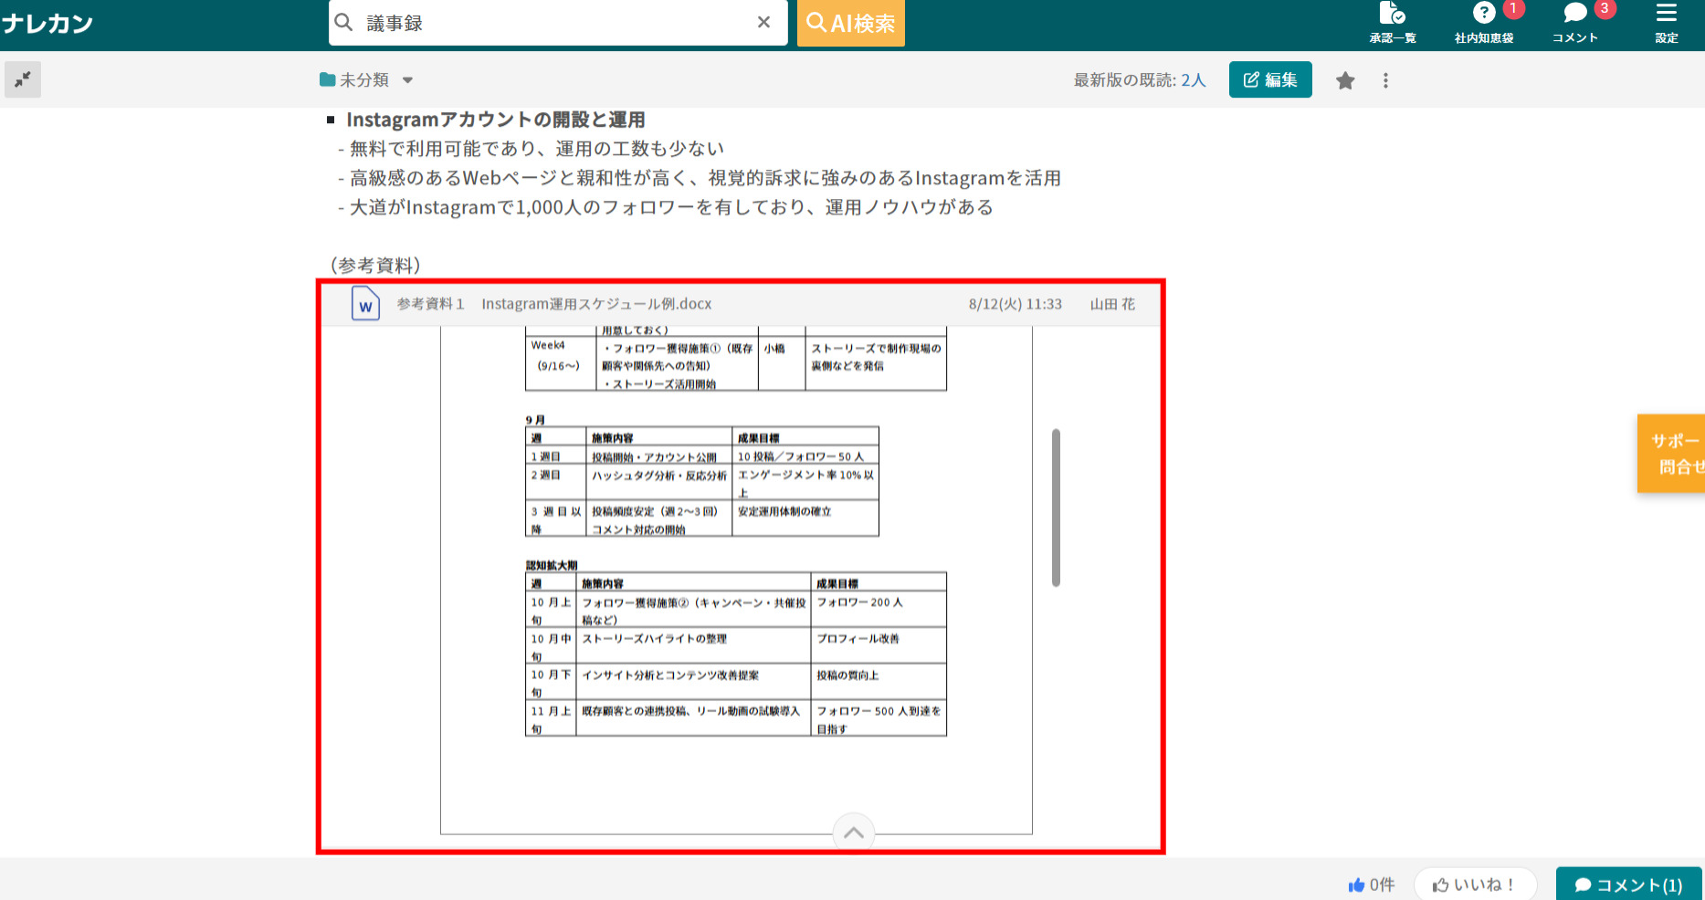
Task: Expand the 未分類 folder dropdown arrow
Action: (407, 80)
